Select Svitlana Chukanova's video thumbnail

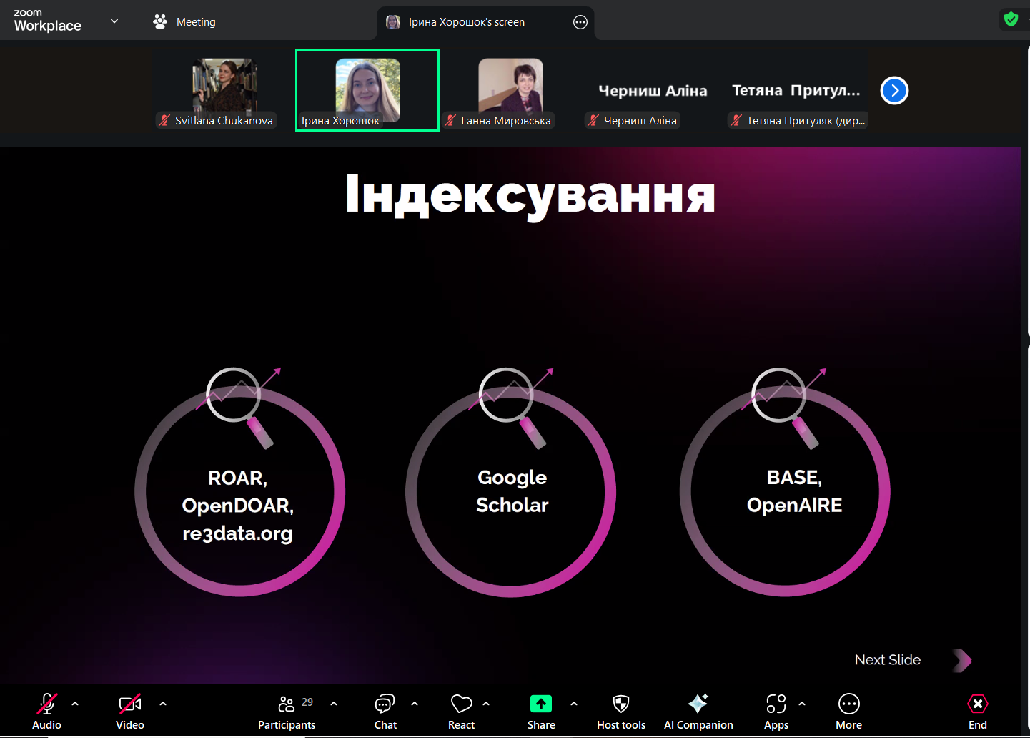(x=224, y=91)
